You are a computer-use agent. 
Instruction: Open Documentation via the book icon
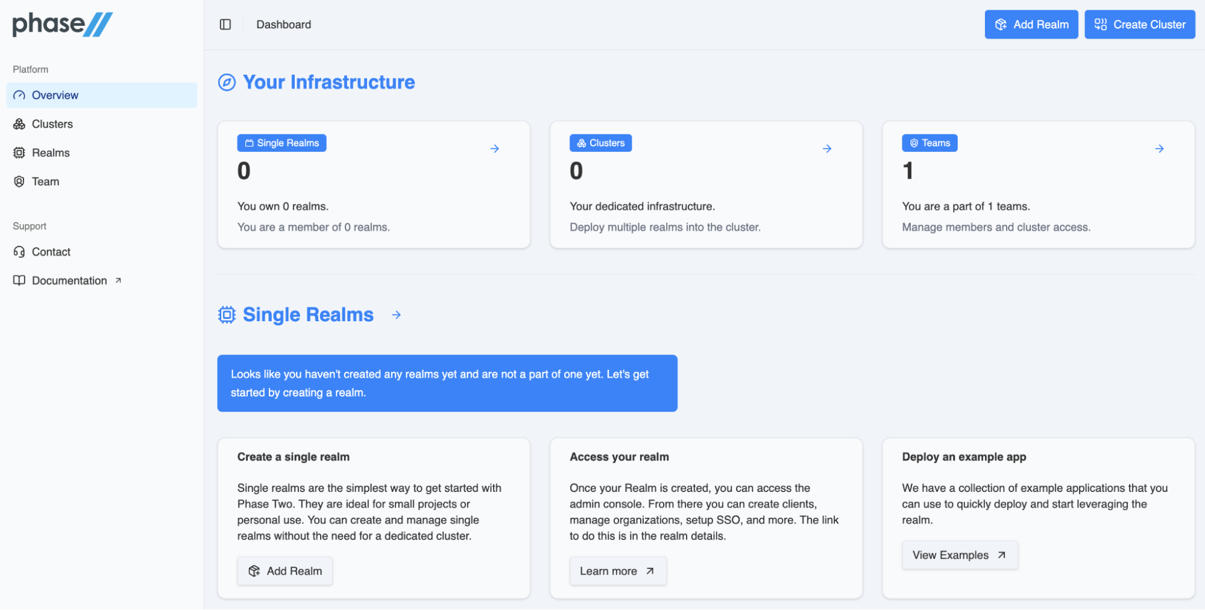(19, 280)
